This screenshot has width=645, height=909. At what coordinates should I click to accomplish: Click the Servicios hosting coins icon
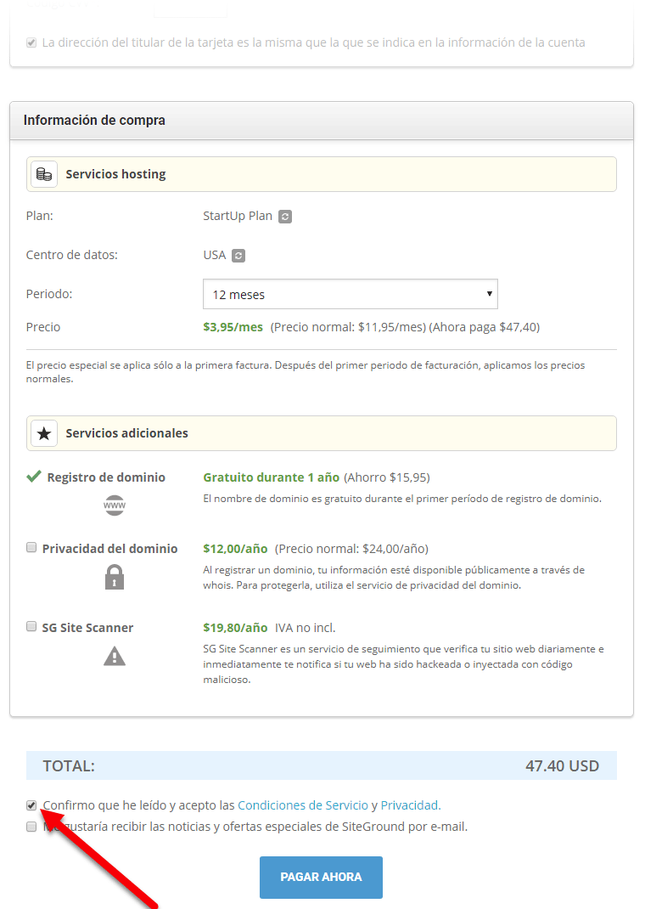[x=43, y=173]
